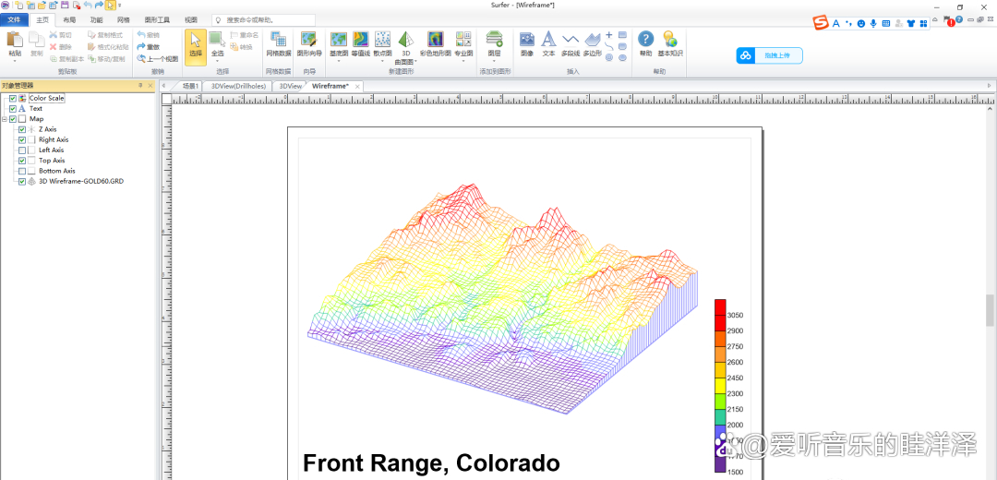997x480 pixels.
Task: Click the 全选 (Select All) icon
Action: (x=217, y=40)
